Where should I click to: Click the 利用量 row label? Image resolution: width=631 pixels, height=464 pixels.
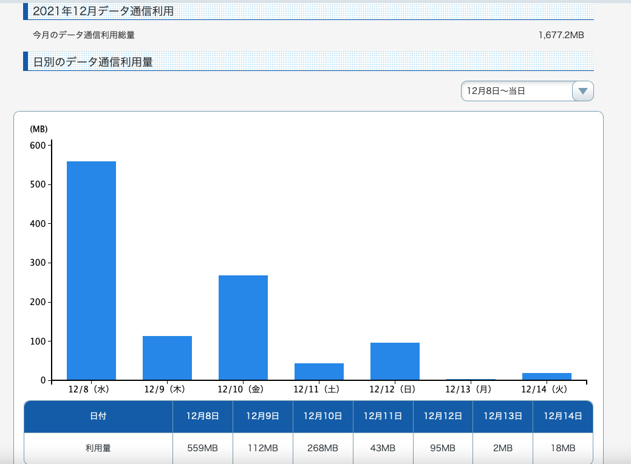click(x=98, y=448)
